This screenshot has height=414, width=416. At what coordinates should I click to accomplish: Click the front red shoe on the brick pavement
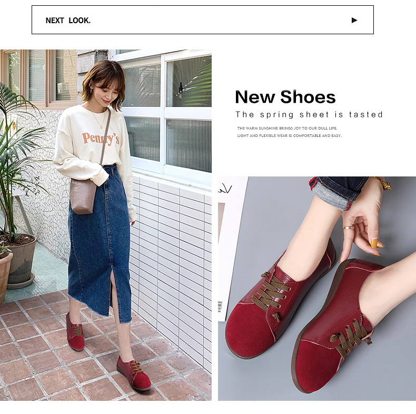(134, 372)
